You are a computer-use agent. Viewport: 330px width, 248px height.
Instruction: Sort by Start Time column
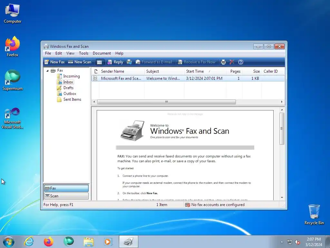[205, 71]
